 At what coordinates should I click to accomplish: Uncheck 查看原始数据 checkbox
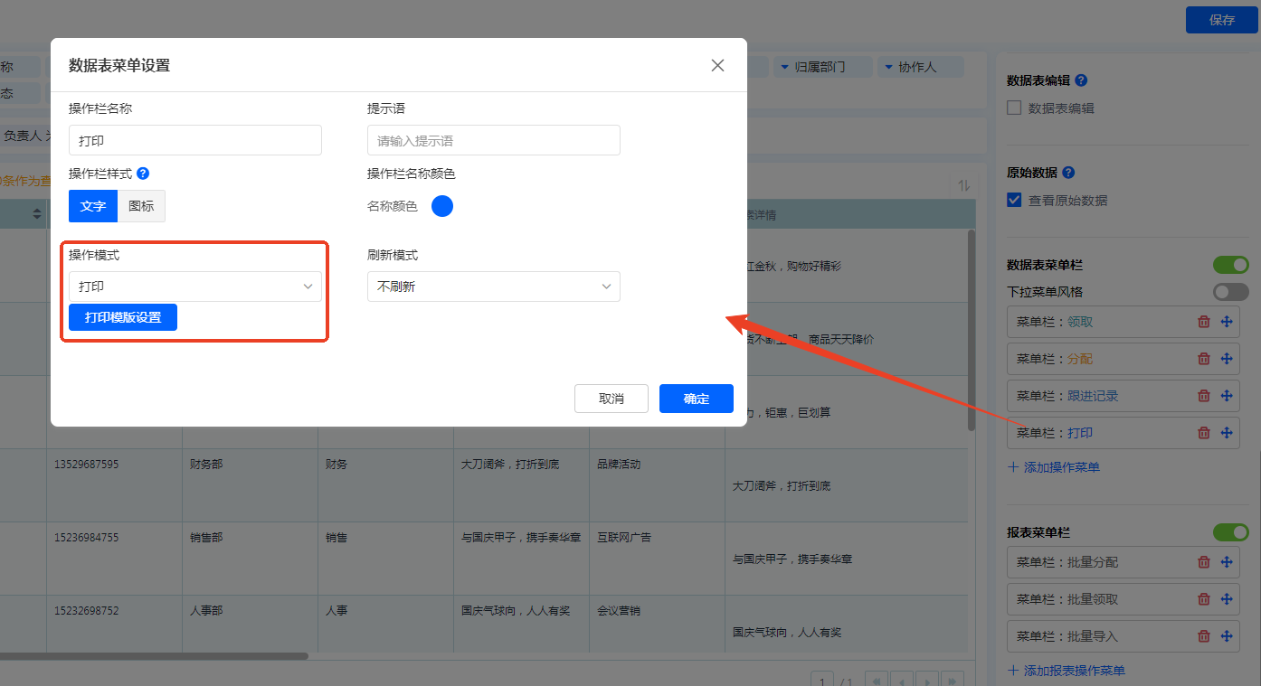[x=1015, y=201]
